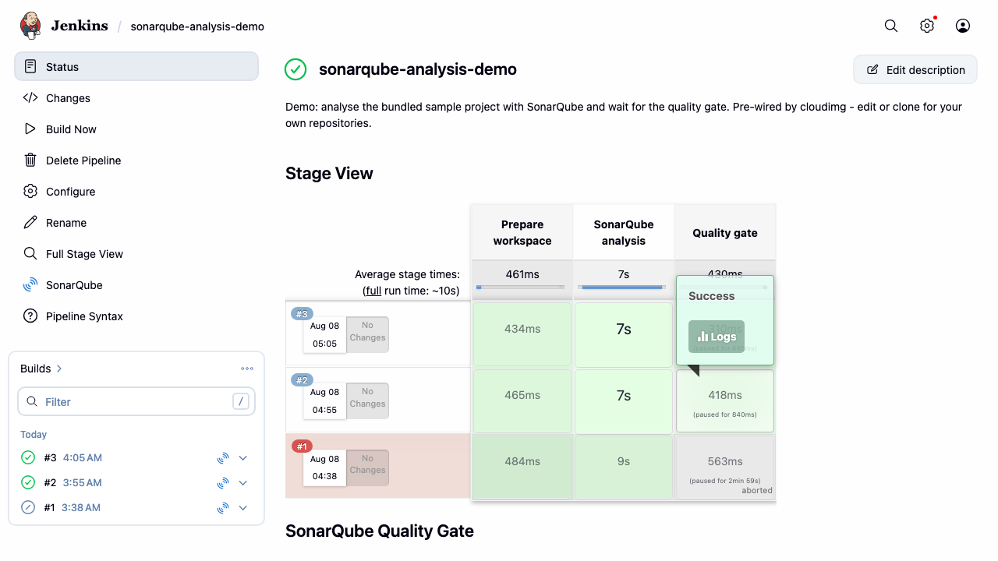Viewport: 998px width, 561px height.
Task: Open the user account icon
Action: click(963, 26)
